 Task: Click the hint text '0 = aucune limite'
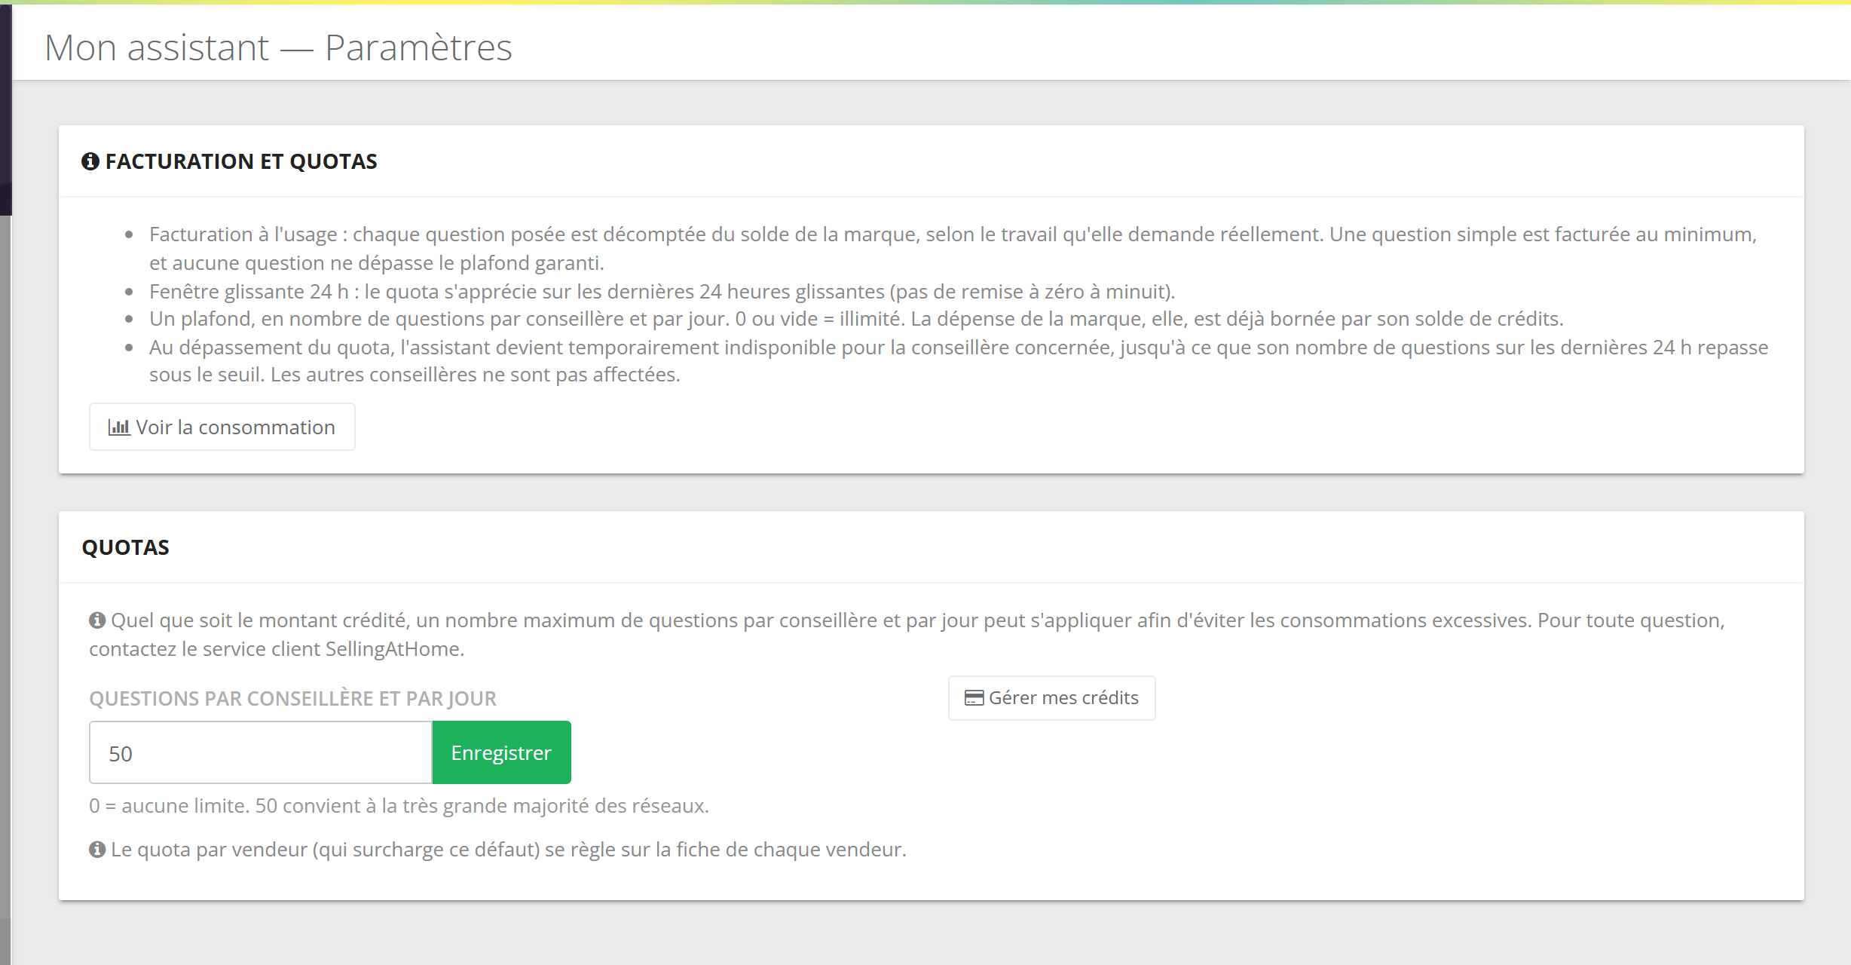(399, 806)
